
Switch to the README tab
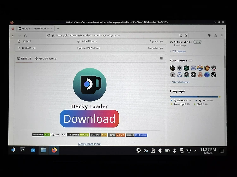[24, 59]
